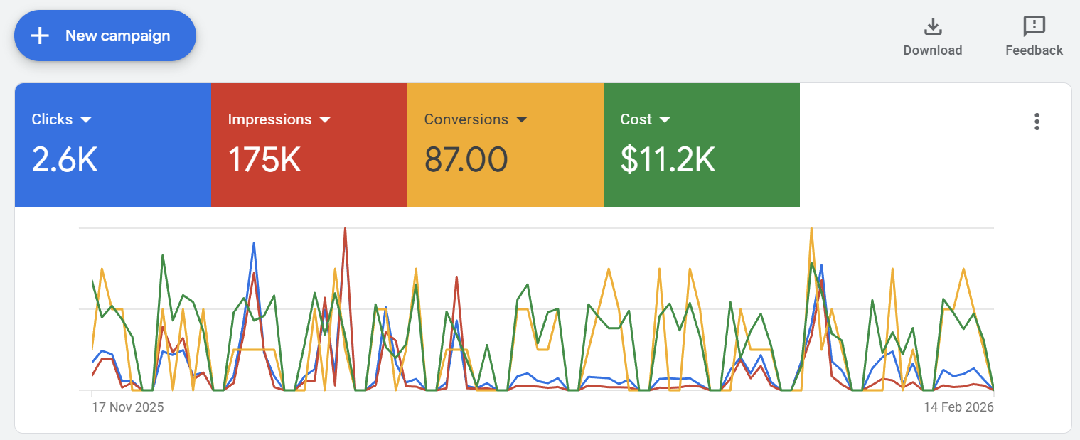
Task: Click the tallest red spike on the chart
Action: coord(346,230)
